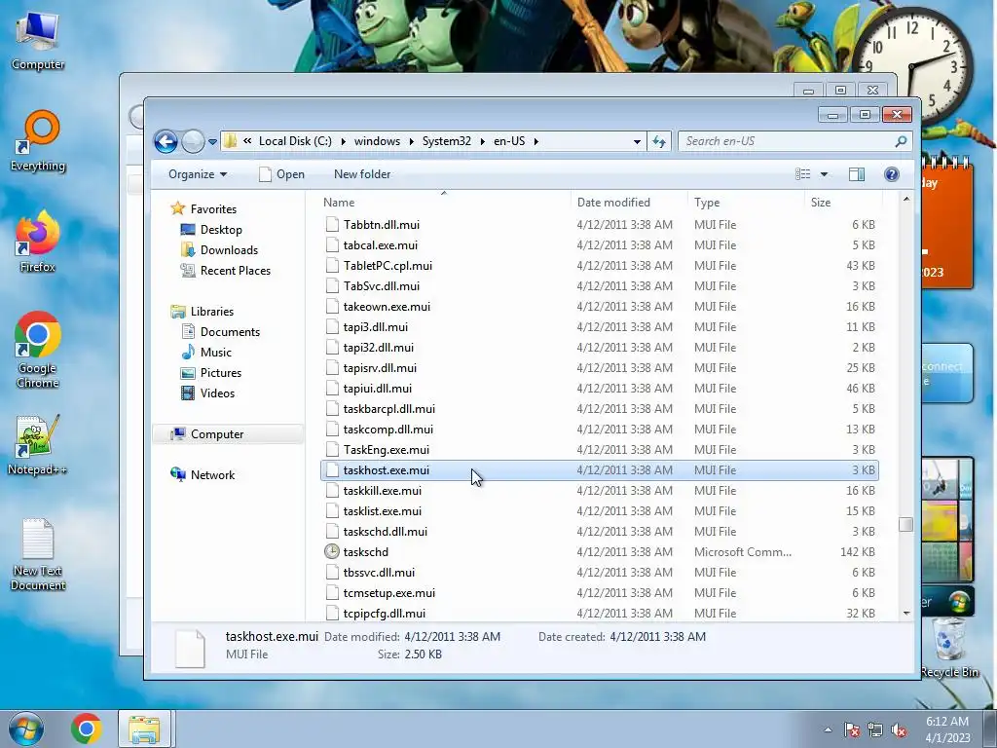The height and width of the screenshot is (748, 997).
Task: Select the tapi32.dll.mui file
Action: [600, 348]
